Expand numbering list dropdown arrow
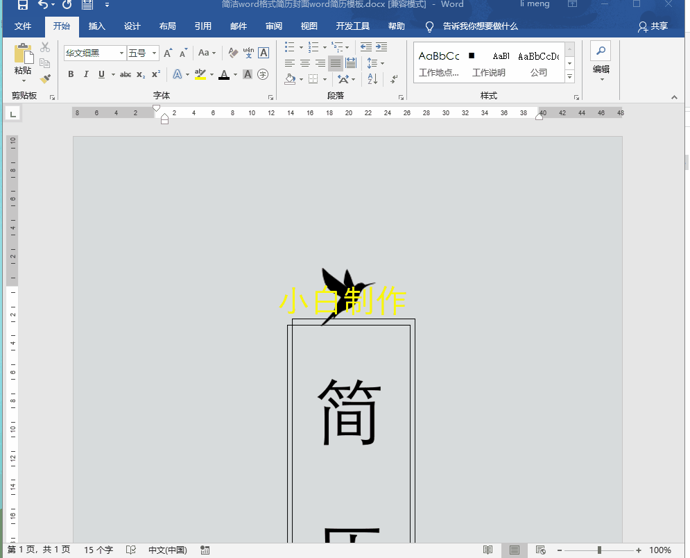The height and width of the screenshot is (558, 690). coord(325,48)
